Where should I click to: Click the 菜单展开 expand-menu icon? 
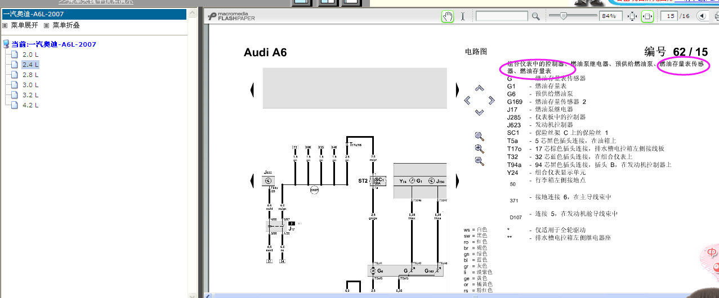5,25
